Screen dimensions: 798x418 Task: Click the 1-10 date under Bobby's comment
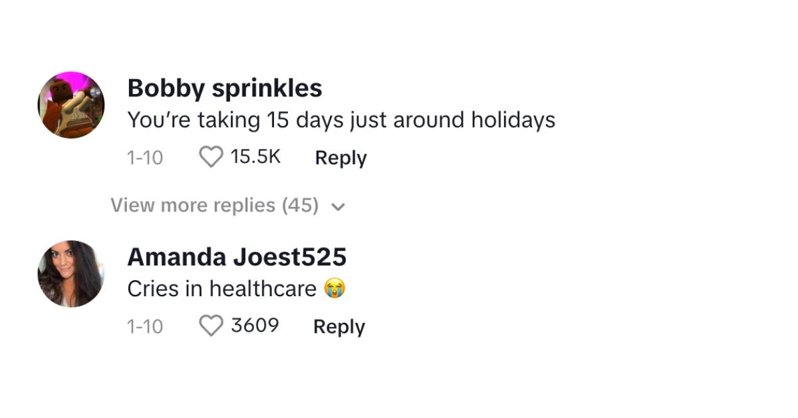click(144, 158)
